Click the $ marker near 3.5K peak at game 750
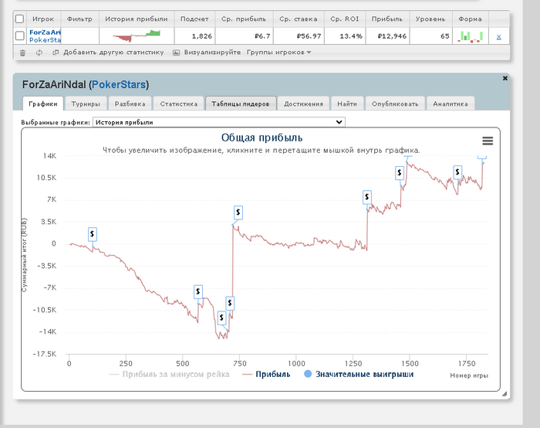 point(238,212)
